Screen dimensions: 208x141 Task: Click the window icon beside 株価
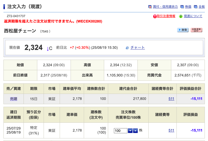pos(182,7)
